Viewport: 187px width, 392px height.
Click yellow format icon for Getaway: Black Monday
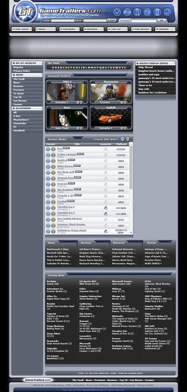[x=53, y=226]
